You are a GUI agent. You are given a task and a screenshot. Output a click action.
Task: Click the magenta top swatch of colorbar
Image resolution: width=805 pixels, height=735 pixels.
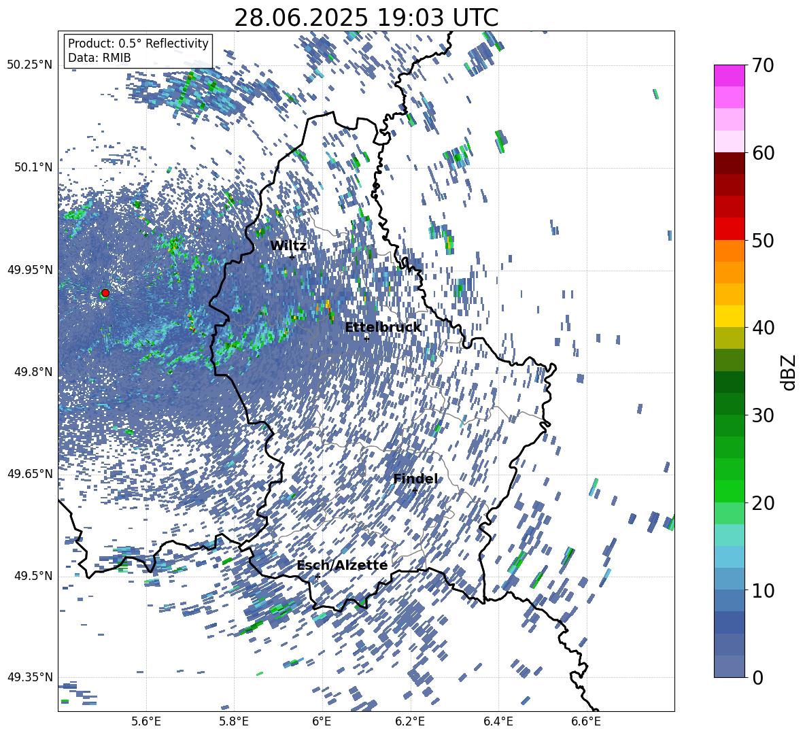729,75
